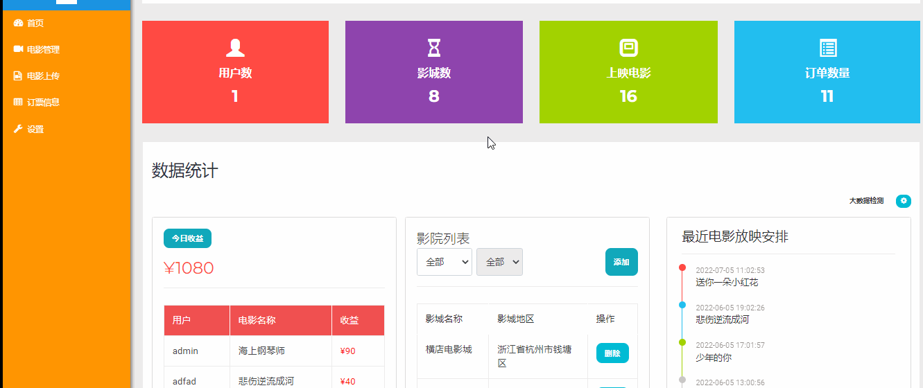The height and width of the screenshot is (388, 923).
Task: Click the purple 影城数 card
Action: tap(434, 72)
